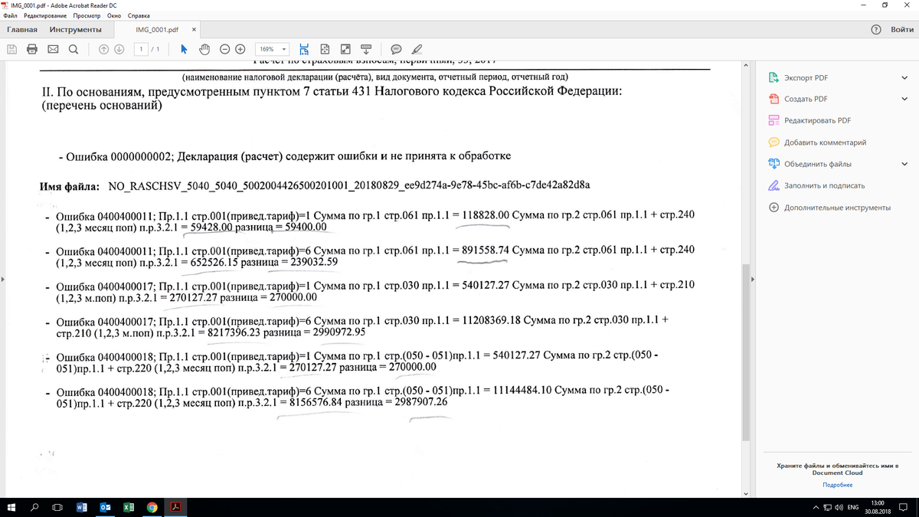Expand the Создать PDF options chevron
Viewport: 919px width, 517px height.
click(904, 100)
